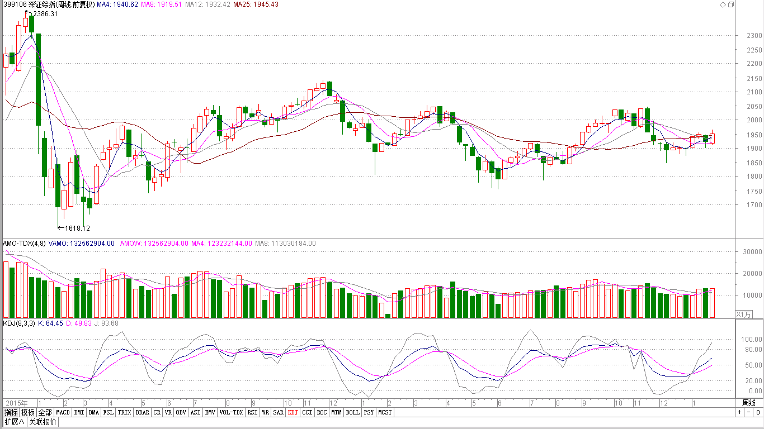Expand the 扩展 panel
The width and height of the screenshot is (764, 429).
(x=14, y=422)
